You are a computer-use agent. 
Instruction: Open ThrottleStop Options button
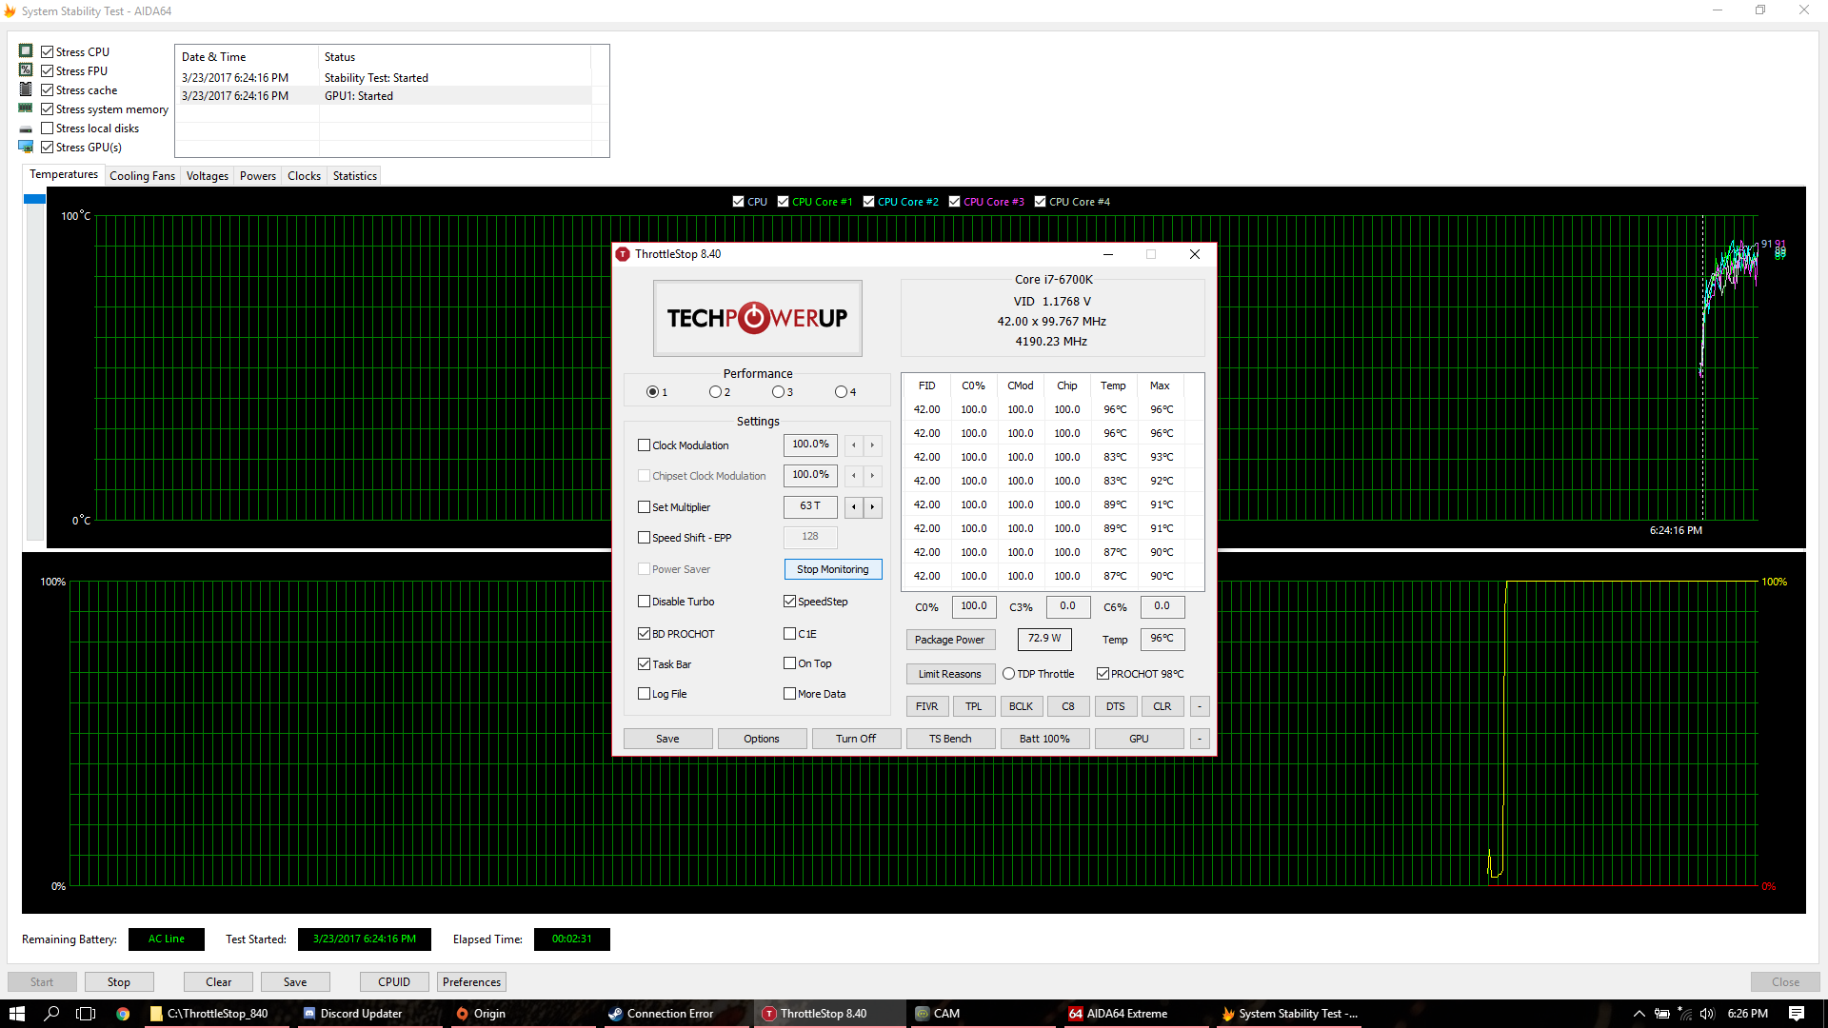[762, 739]
